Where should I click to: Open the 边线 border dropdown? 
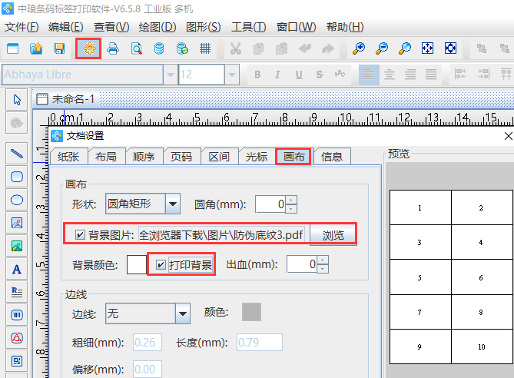tap(182, 313)
